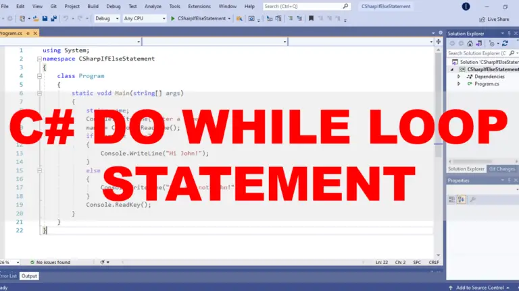Click the Sync/Refresh icon in Solution Explorer
The height and width of the screenshot is (291, 519).
click(505, 43)
